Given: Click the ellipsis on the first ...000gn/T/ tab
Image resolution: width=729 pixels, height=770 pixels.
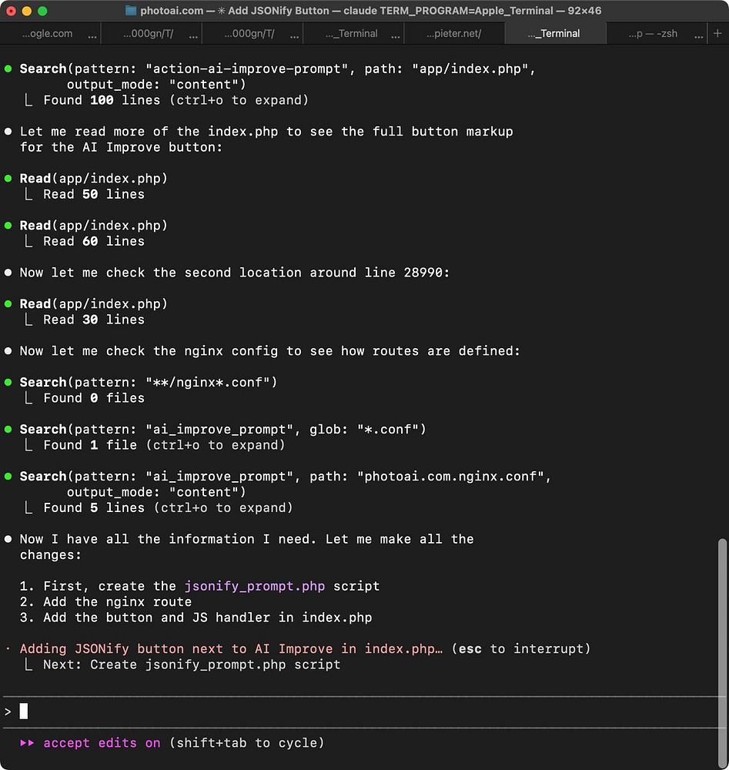Looking at the screenshot, I should (x=193, y=35).
